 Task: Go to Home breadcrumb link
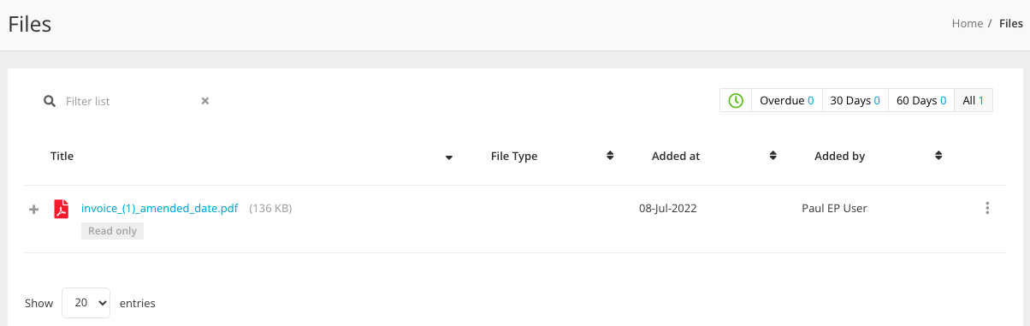click(x=968, y=24)
